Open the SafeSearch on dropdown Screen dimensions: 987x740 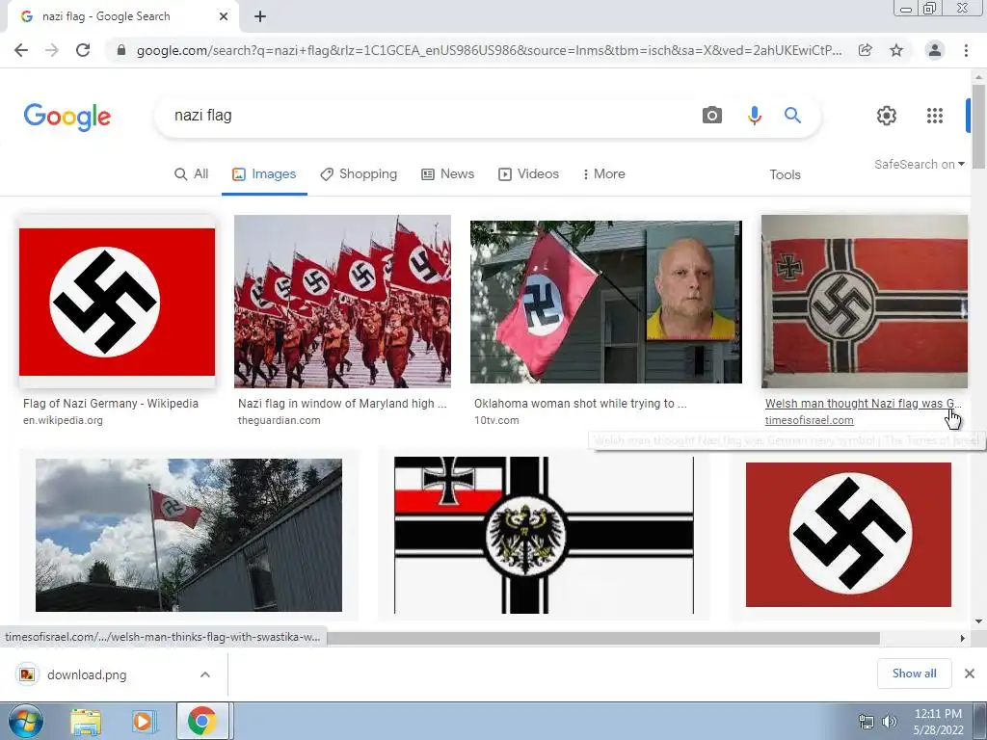tap(919, 164)
